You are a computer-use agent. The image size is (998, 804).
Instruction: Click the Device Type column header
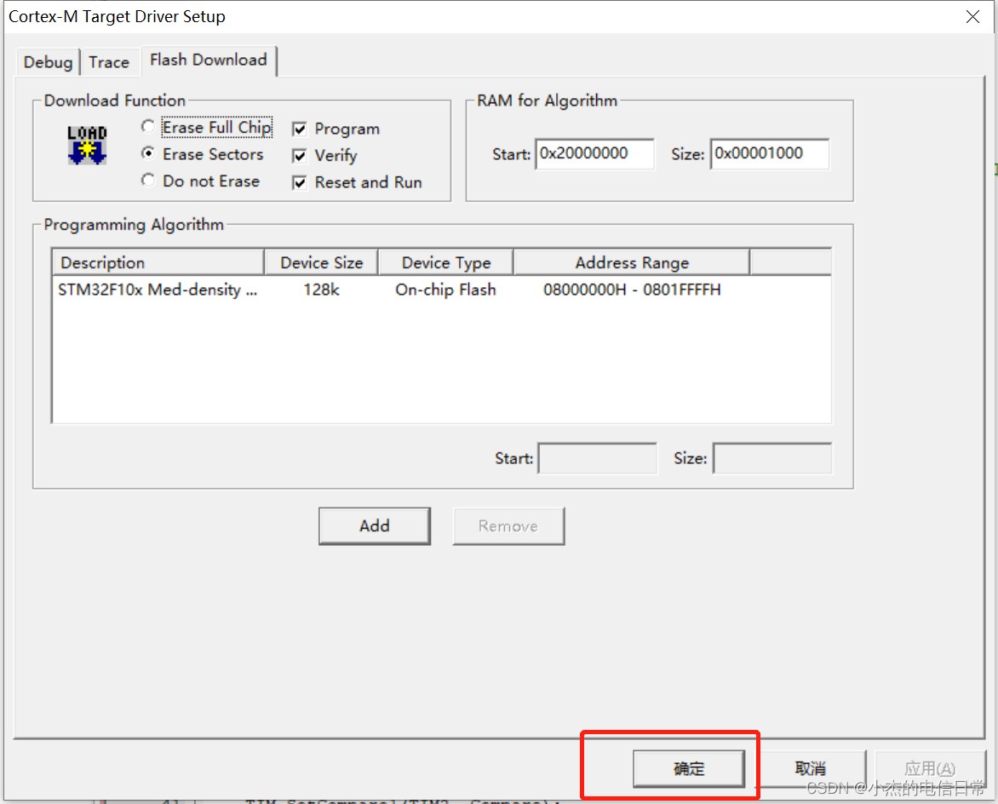pos(445,261)
